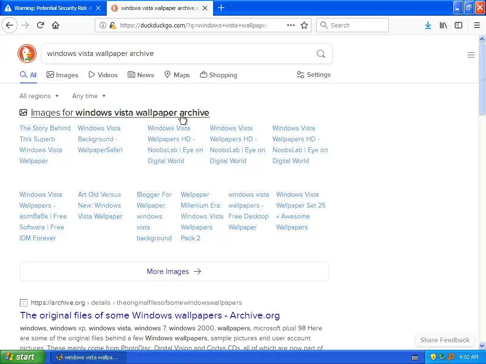This screenshot has width=486, height=364.
Task: Open DuckDuckGo side menu icon
Action: (x=471, y=55)
